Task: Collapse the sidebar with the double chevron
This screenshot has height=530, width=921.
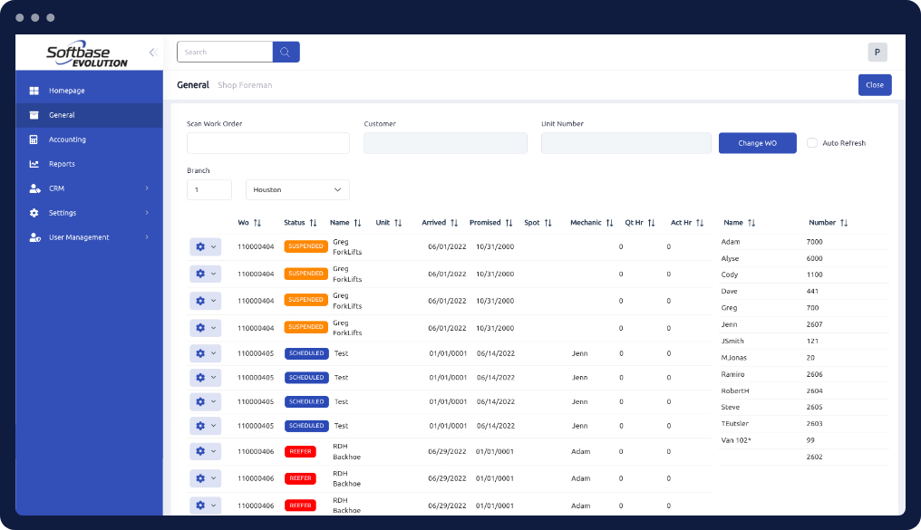Action: point(151,53)
